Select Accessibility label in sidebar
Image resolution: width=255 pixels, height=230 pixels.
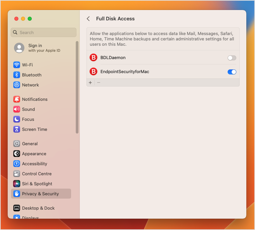point(35,164)
